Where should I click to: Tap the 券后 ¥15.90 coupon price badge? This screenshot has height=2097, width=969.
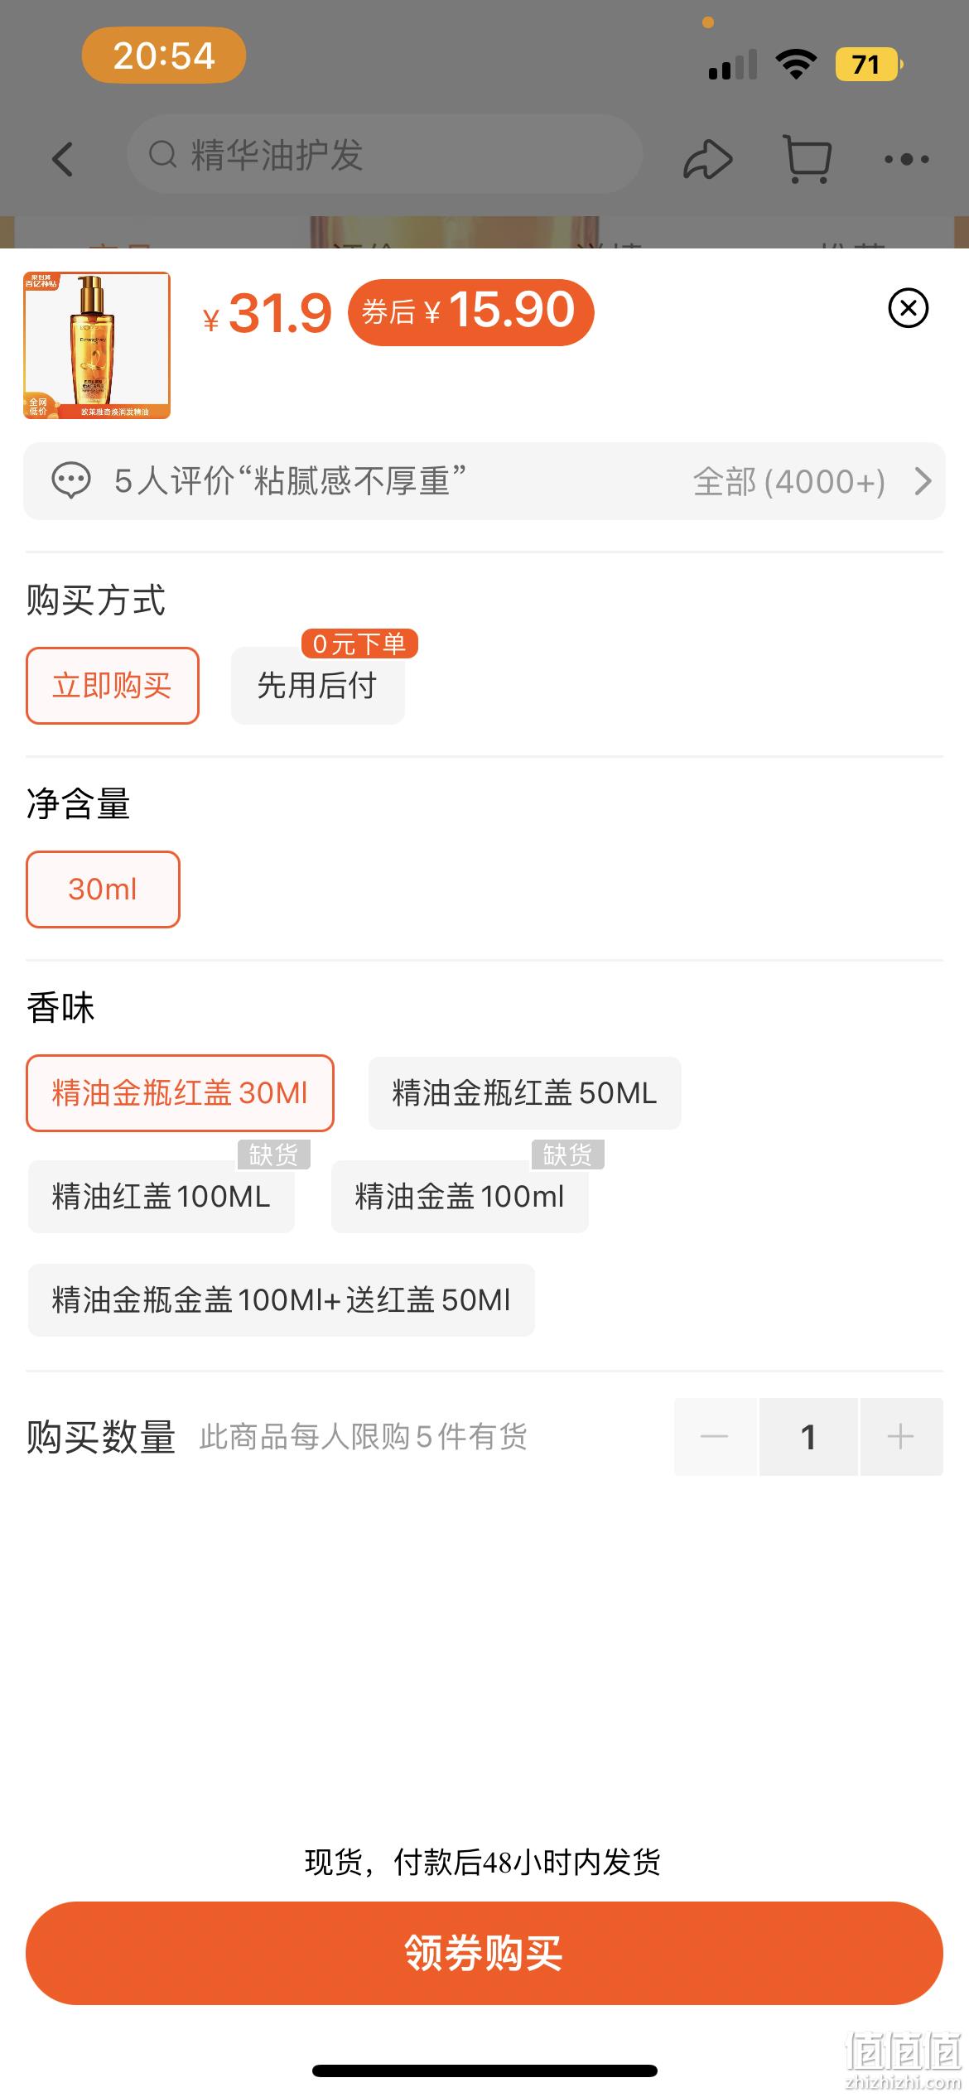470,312
